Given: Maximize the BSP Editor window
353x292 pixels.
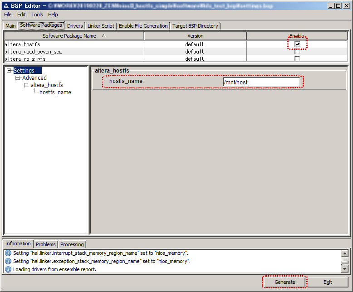Looking at the screenshot, I should [x=338, y=6].
